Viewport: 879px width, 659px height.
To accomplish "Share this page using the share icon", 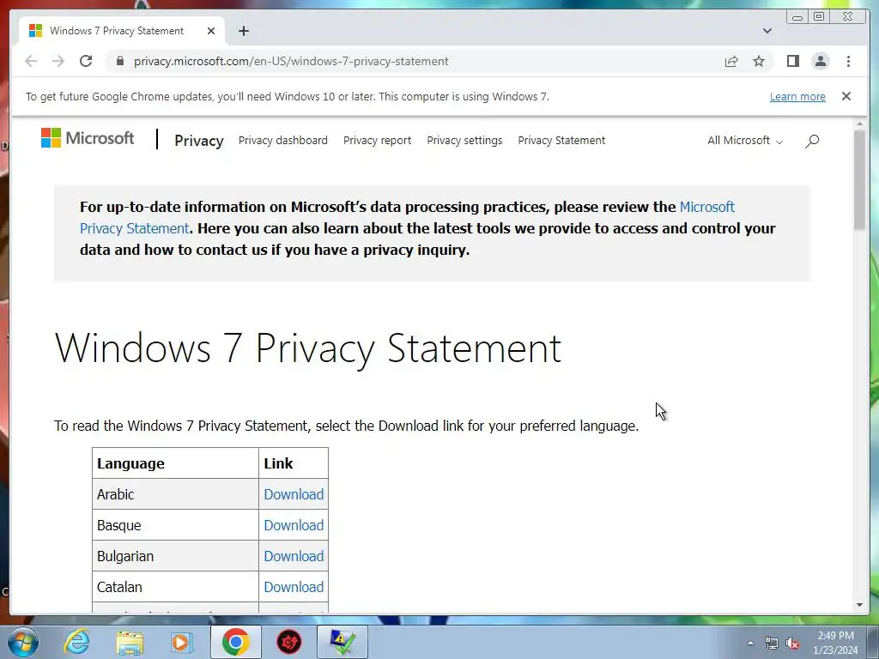I will pos(731,61).
